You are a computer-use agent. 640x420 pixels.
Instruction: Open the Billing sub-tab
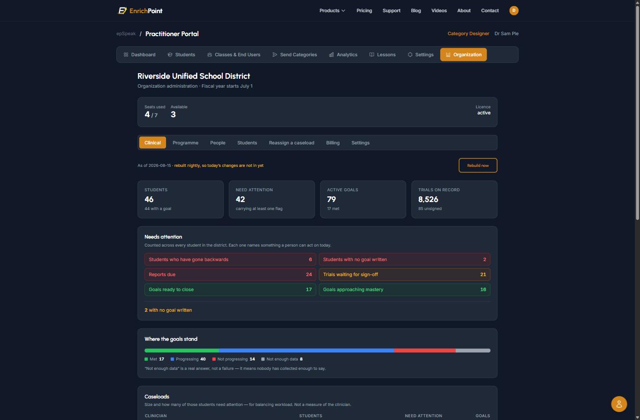[x=333, y=142]
